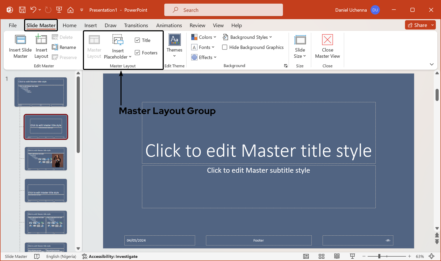The height and width of the screenshot is (261, 441).
Task: Open Reading View from status bar
Action: point(337,256)
